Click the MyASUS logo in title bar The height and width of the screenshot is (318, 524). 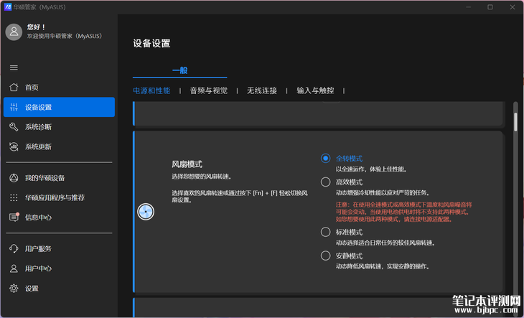[x=8, y=7]
